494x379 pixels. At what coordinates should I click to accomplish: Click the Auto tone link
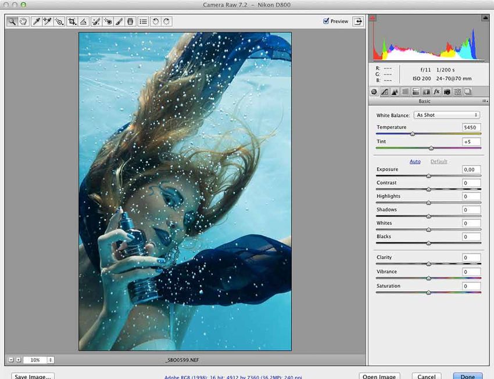pos(415,161)
